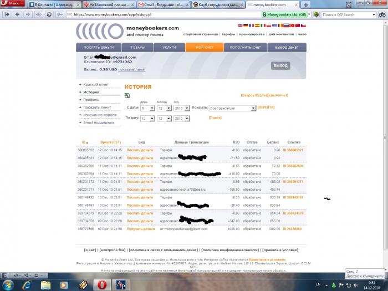Click the QIP search engine icon
This screenshot has width=388, height=291.
click(316, 14)
